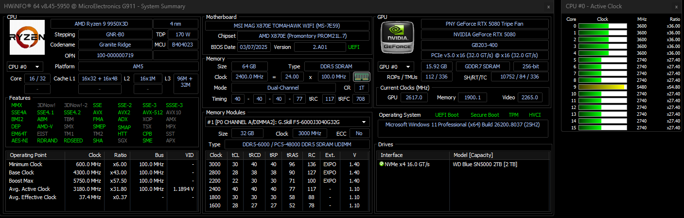Click the DDR5-6000 / PC5-48000 module type field
The image size is (684, 218).
point(297,144)
